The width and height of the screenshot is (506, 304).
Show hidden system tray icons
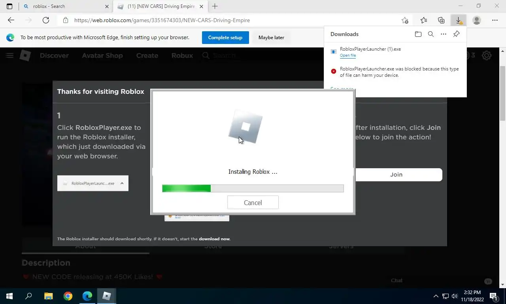436,296
